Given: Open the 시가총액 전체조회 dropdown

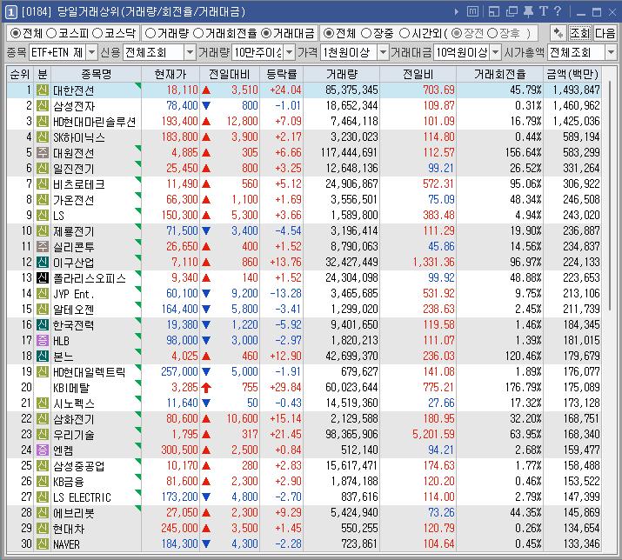Looking at the screenshot, I should [x=611, y=52].
